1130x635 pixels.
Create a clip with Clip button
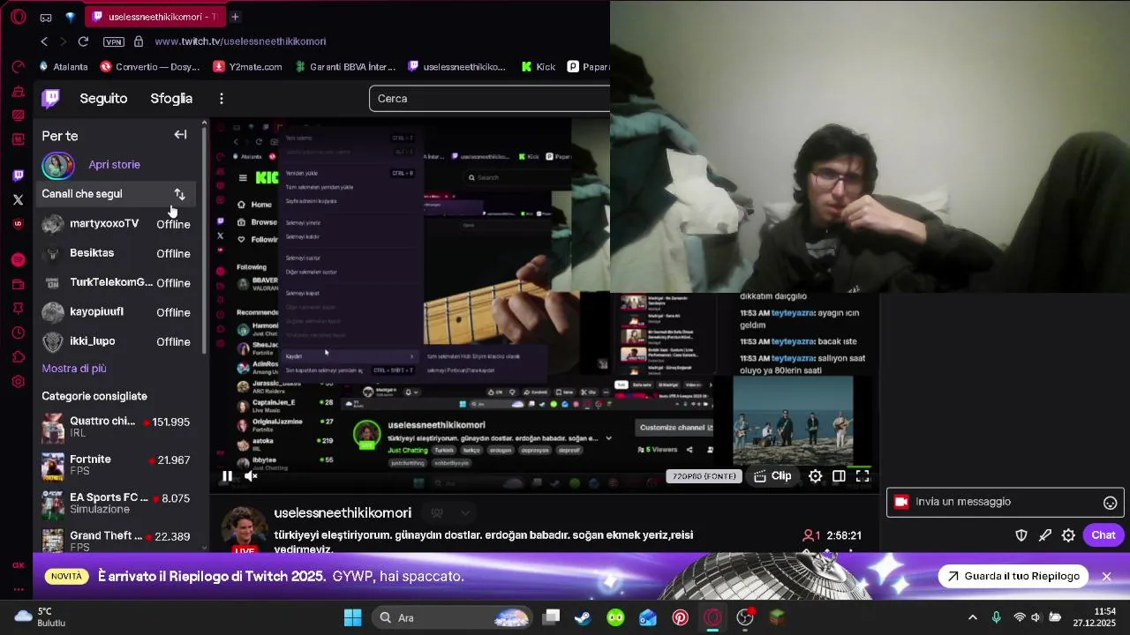click(772, 476)
